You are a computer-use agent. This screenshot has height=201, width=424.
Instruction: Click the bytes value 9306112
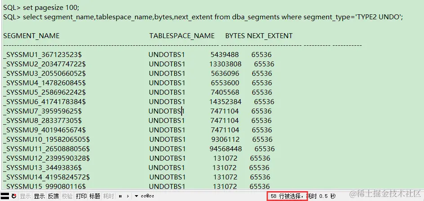click(226, 140)
